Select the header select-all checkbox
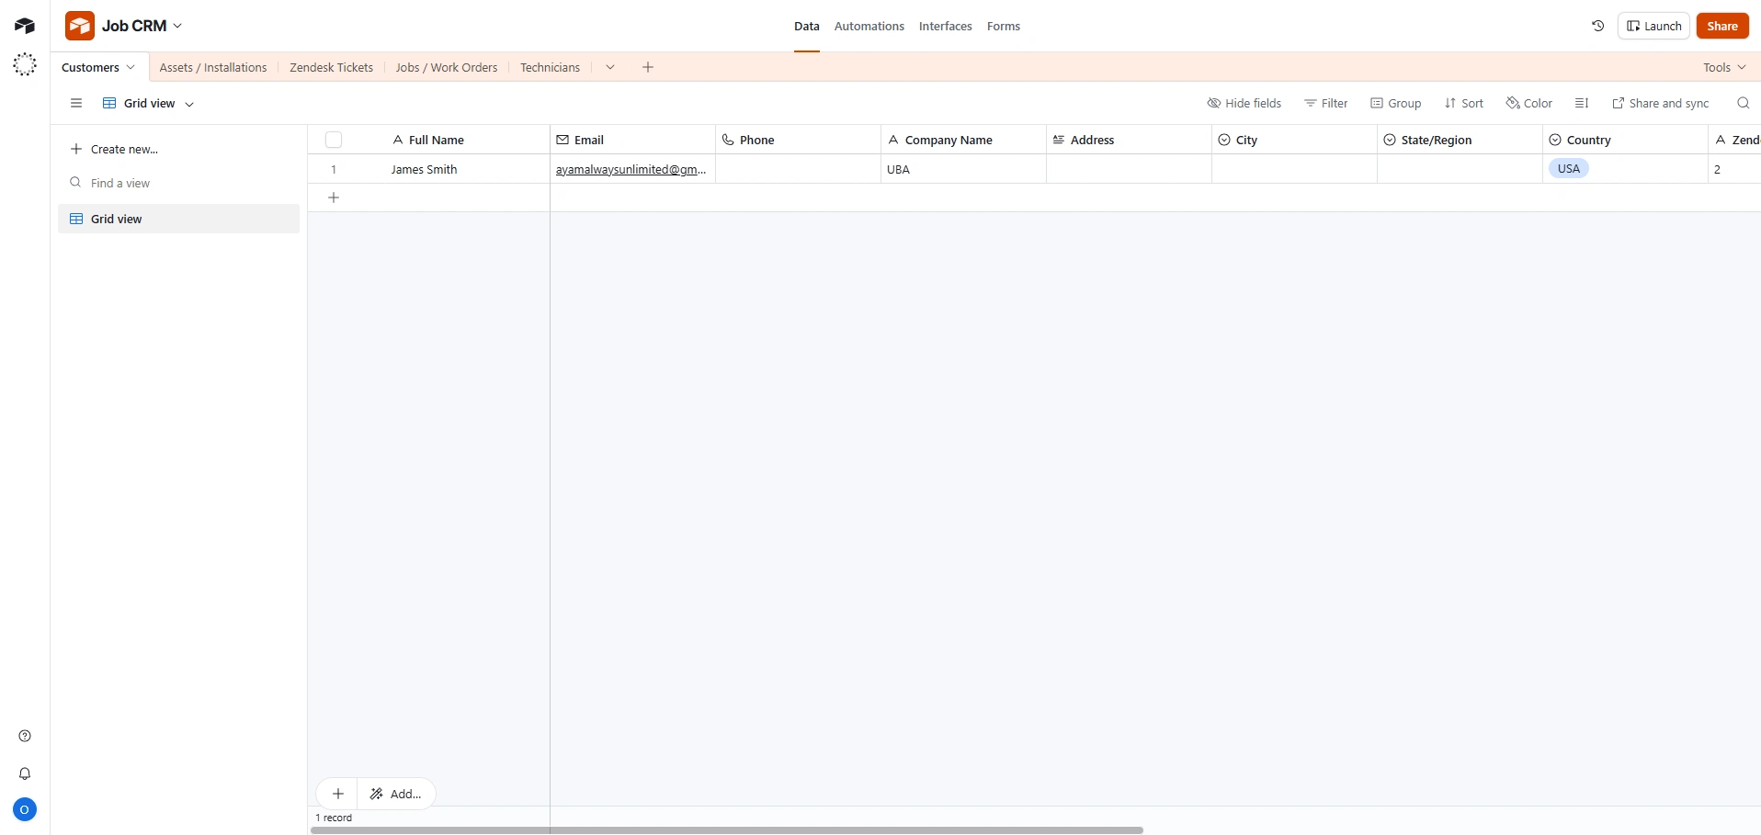The image size is (1761, 835). point(334,140)
